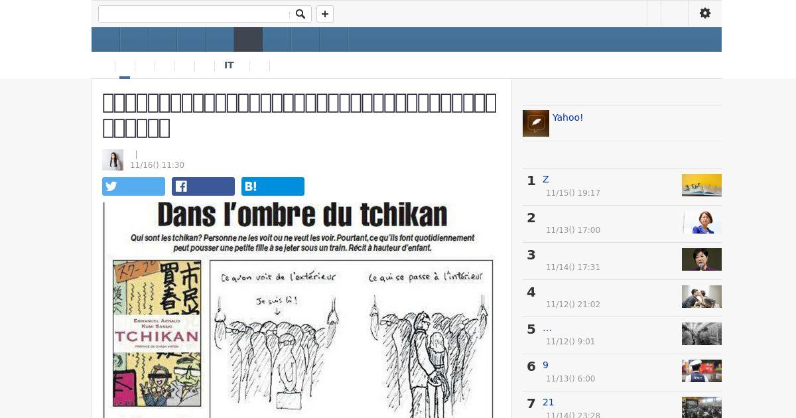Click the article timestamp 11/16 11:30
The width and height of the screenshot is (796, 418).
tap(157, 165)
